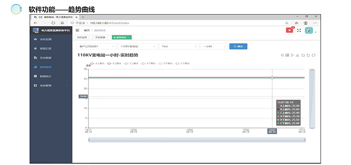
Task: Expand the 系统管理 sidebar submenu
Action: [51, 86]
